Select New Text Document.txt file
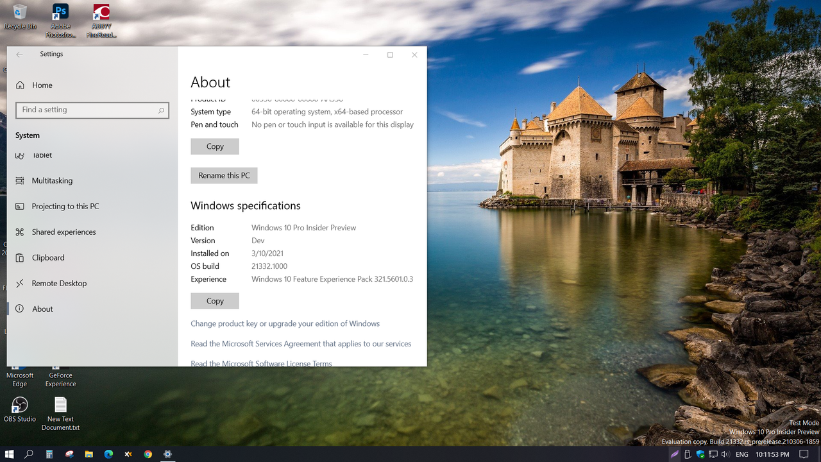The image size is (821, 462). coord(61,414)
